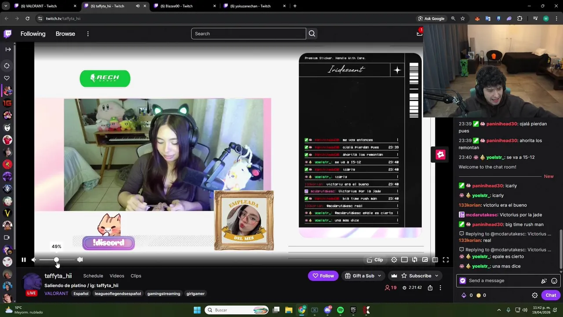563x317 pixels.
Task: Focus the Twitch Search field
Action: pyautogui.click(x=249, y=33)
